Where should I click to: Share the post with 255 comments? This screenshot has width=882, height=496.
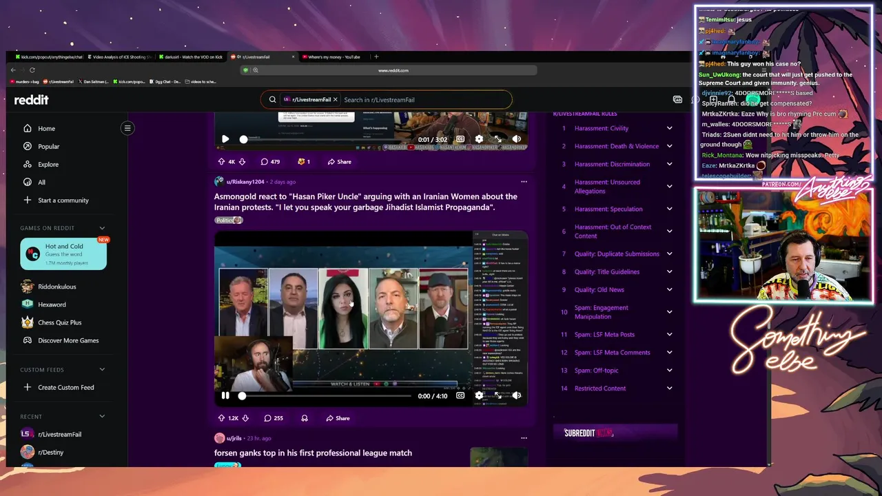[338, 418]
